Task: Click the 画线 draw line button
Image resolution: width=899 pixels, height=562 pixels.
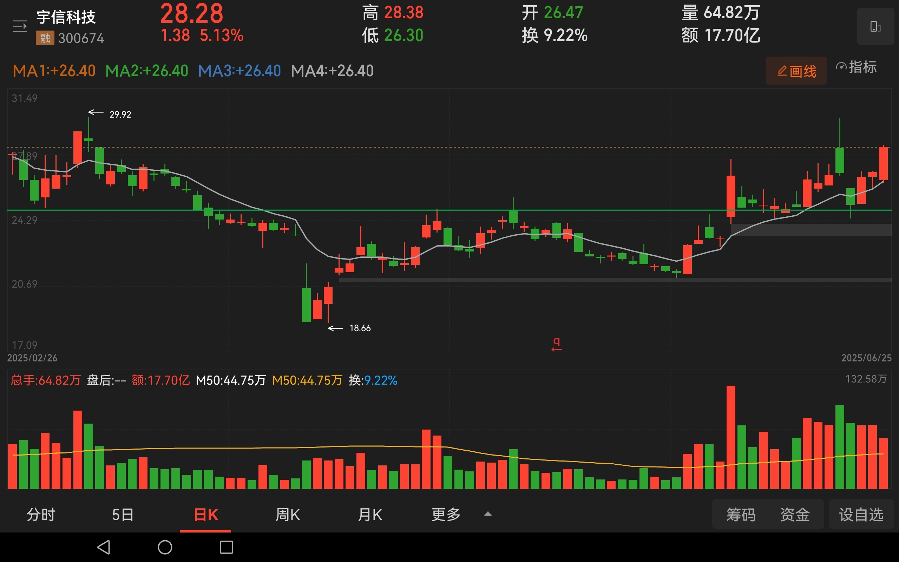Action: point(796,71)
